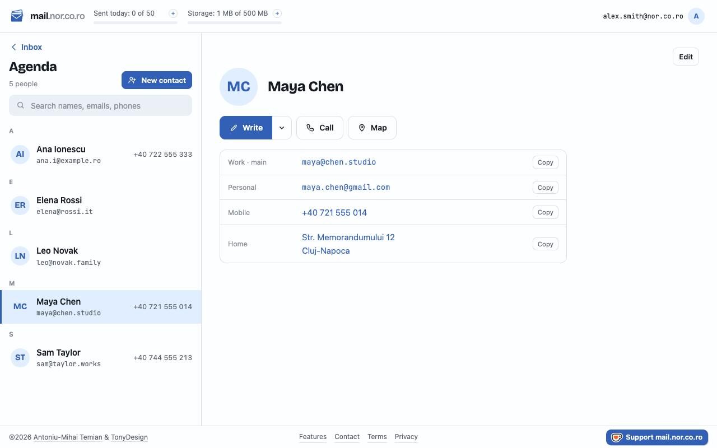Open the Privacy footer link

406,437
